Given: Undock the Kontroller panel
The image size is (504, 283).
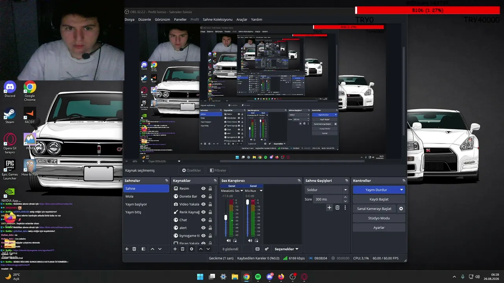Looking at the screenshot, I should 404,181.
